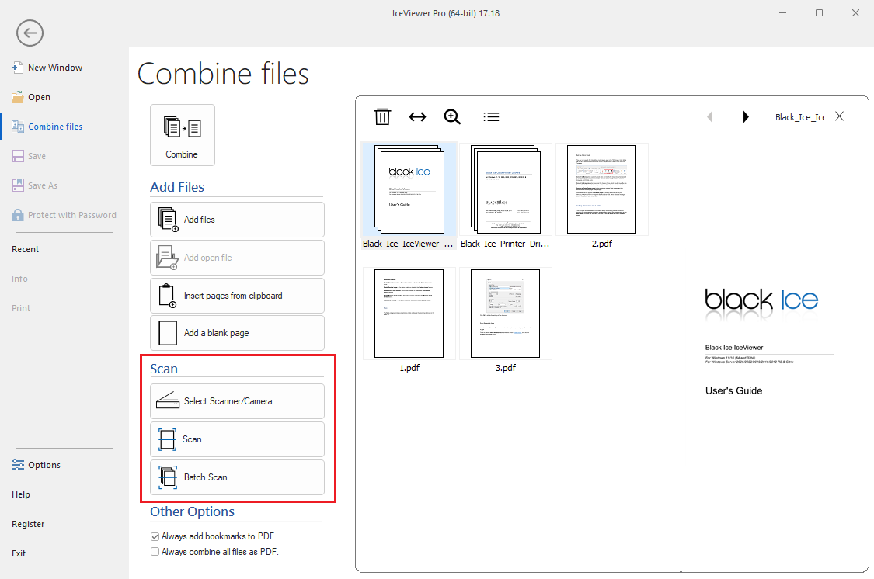This screenshot has width=874, height=579.
Task: Click the clipboard icon for insert pages
Action: click(167, 296)
